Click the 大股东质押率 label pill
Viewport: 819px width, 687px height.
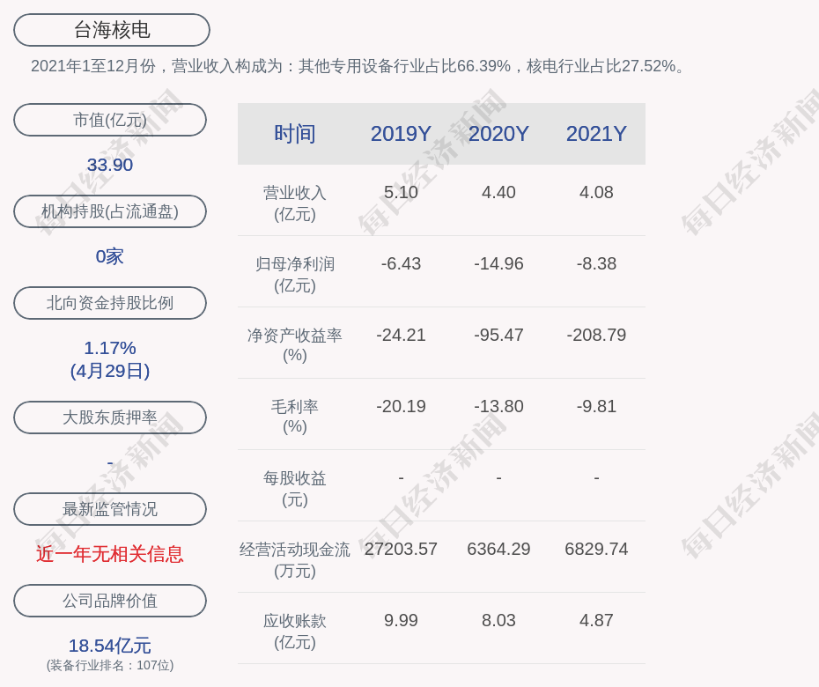click(x=110, y=417)
